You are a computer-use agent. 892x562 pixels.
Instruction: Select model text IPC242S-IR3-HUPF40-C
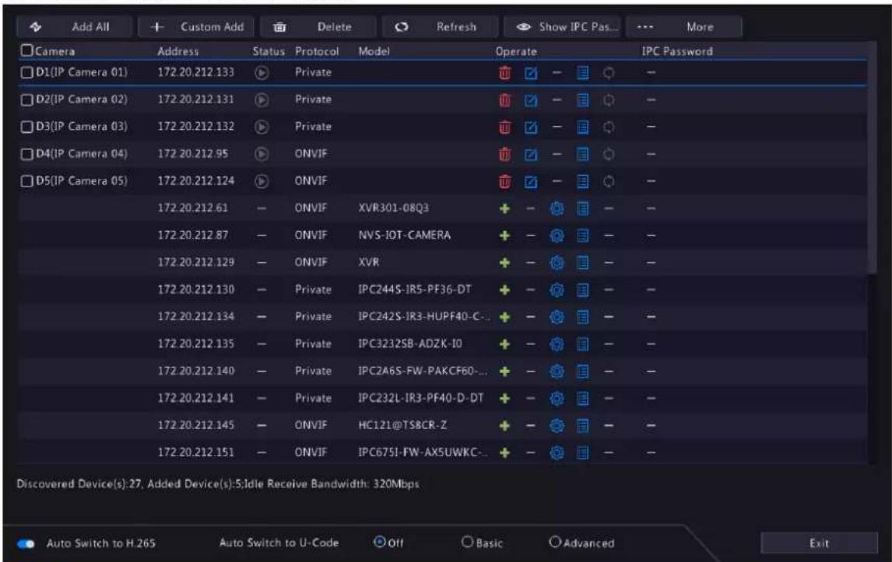423,316
